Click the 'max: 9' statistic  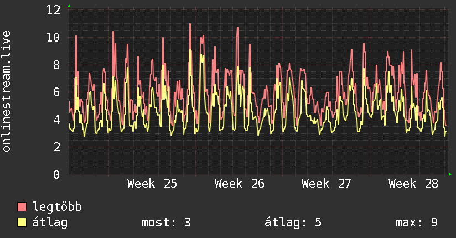point(417,223)
